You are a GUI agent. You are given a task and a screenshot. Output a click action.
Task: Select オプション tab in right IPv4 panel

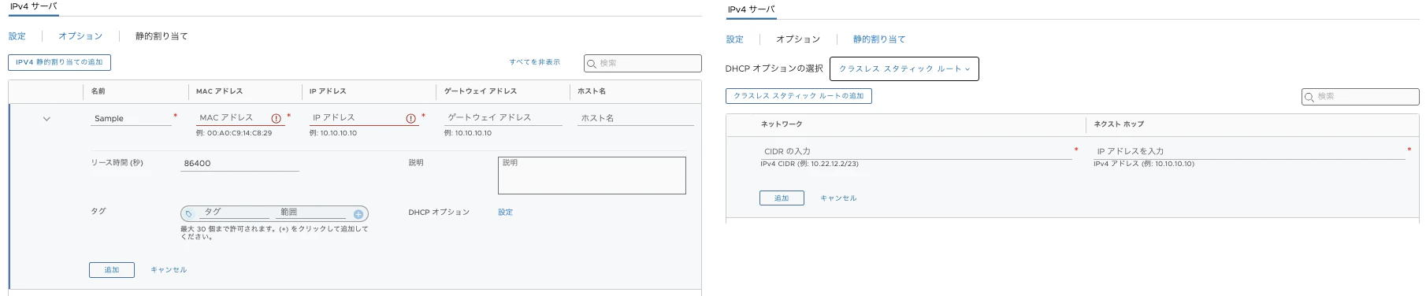(x=798, y=39)
